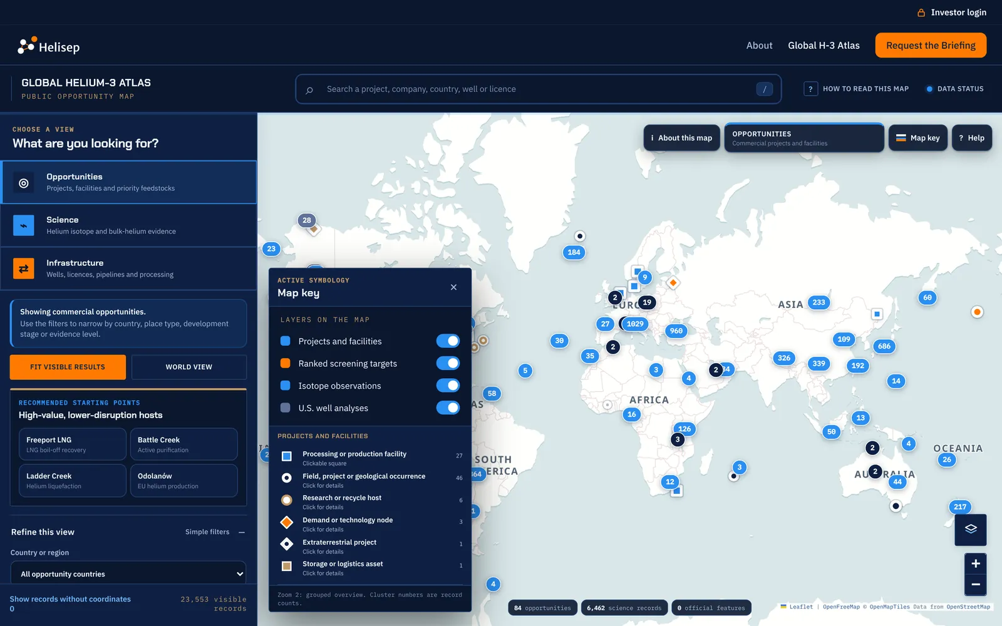This screenshot has height=626, width=1002.
Task: Open the About nav item
Action: [x=759, y=46]
